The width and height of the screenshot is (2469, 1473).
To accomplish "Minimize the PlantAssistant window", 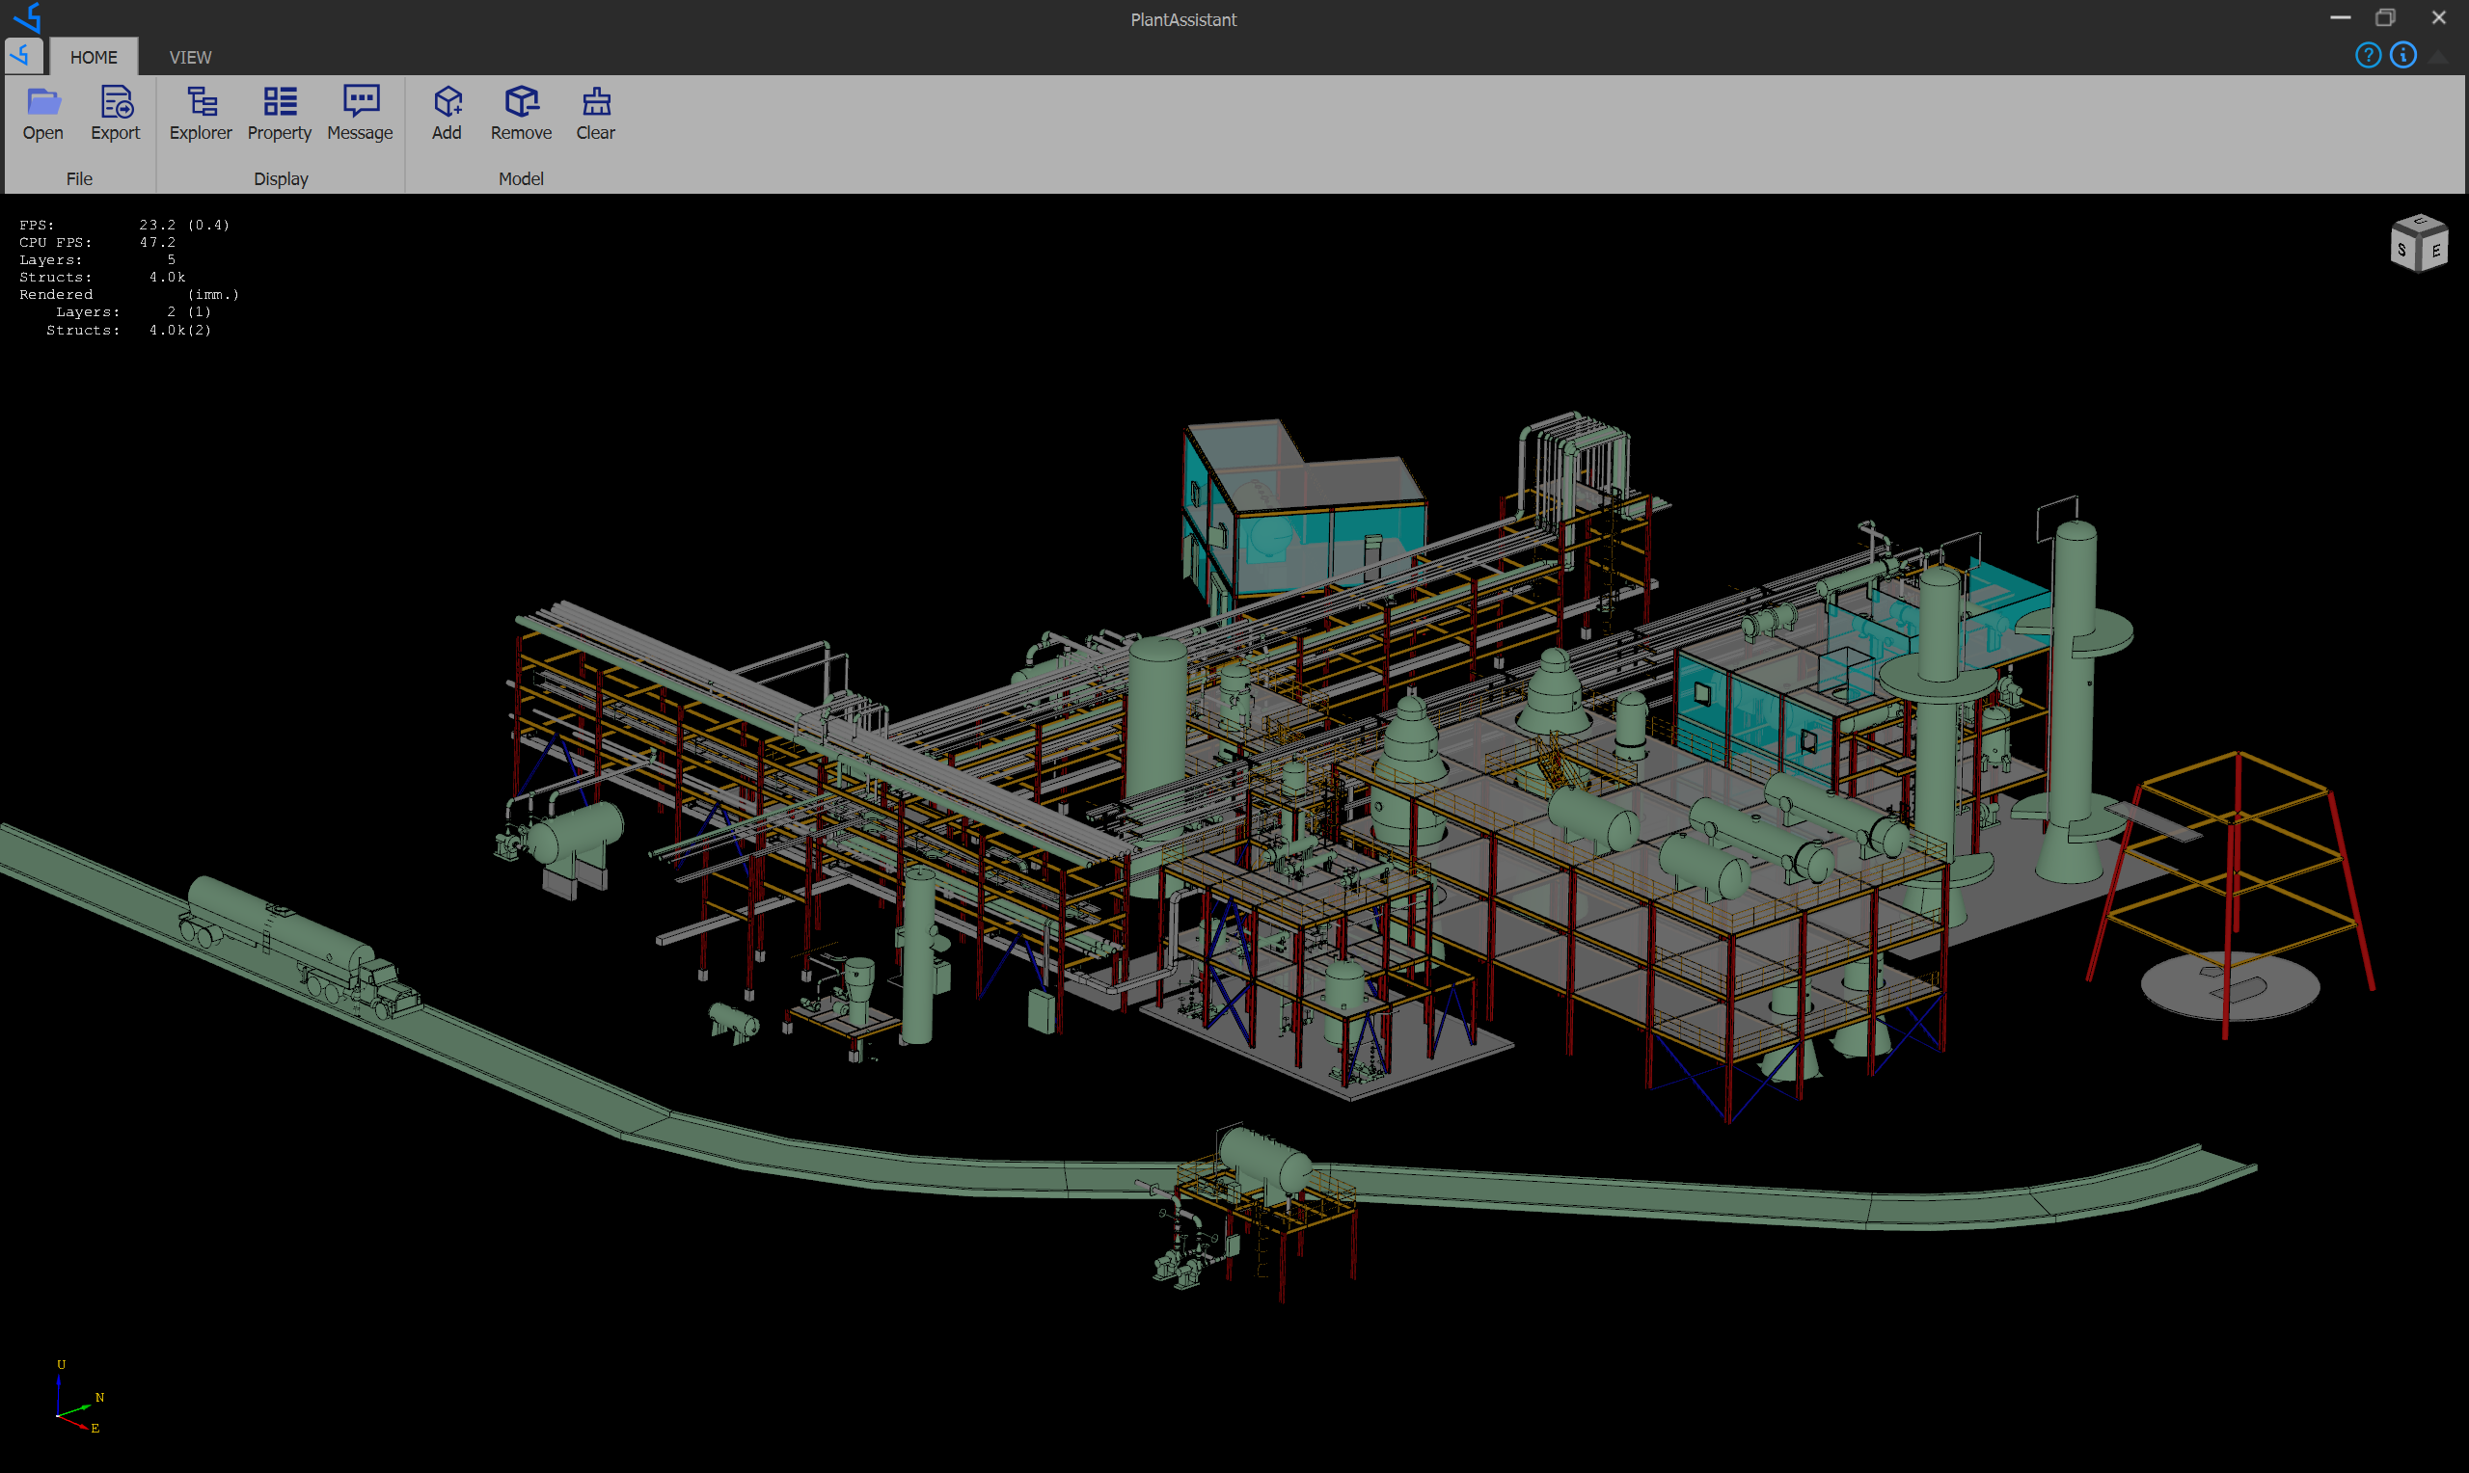I will pos(2340,18).
